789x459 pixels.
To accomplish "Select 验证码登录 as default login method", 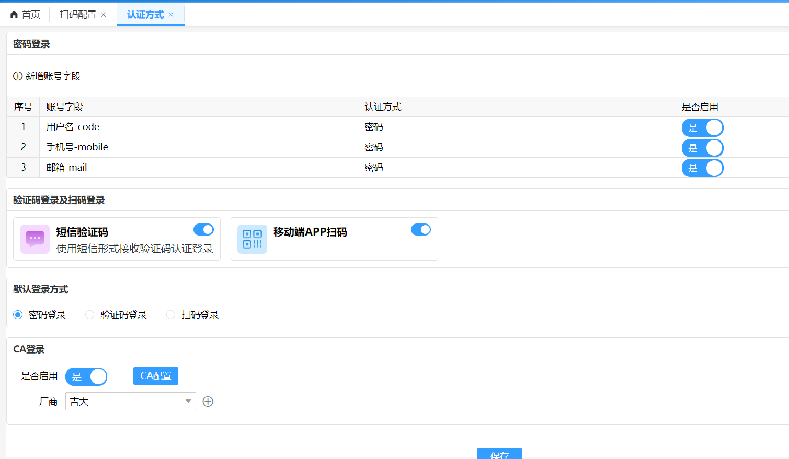I will (x=90, y=315).
